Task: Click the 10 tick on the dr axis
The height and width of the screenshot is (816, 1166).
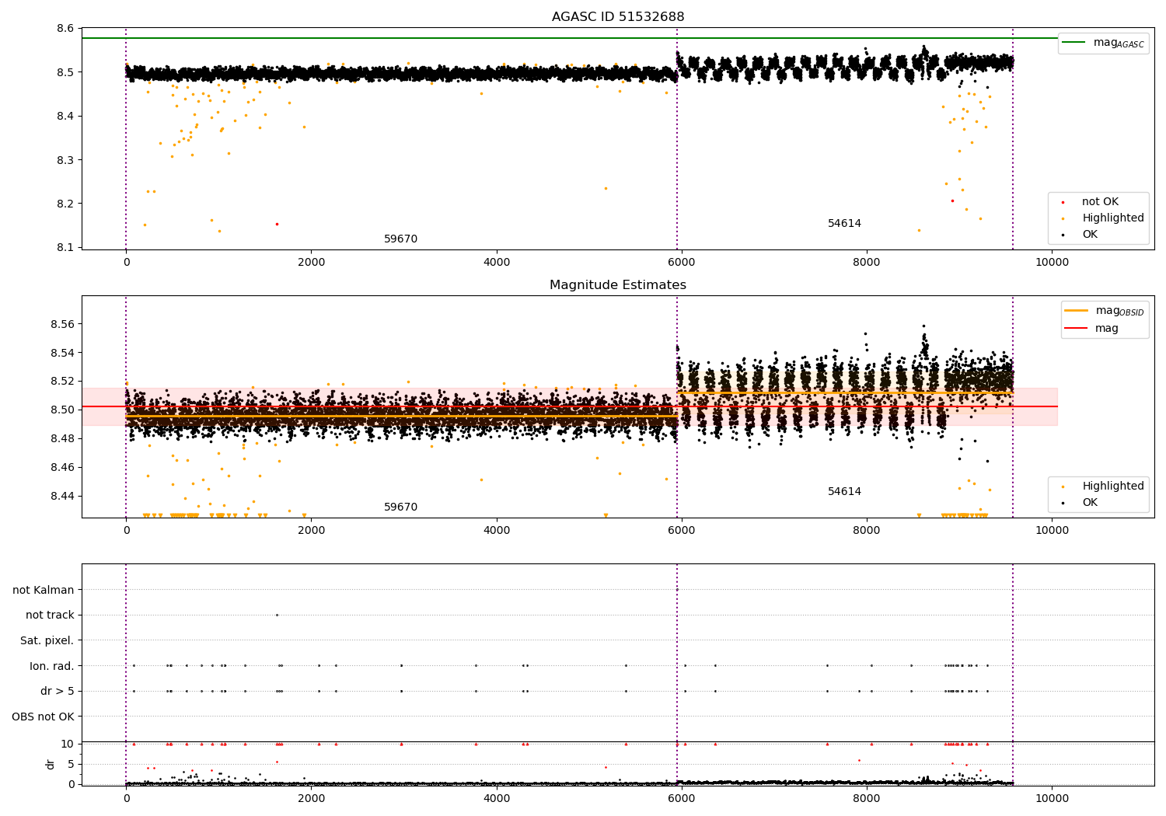Action: (68, 744)
